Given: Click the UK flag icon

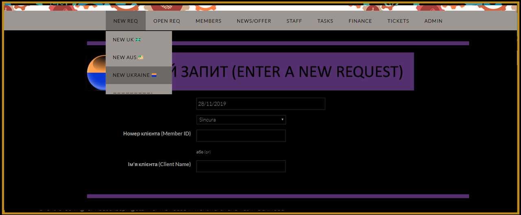Looking at the screenshot, I should coord(138,39).
